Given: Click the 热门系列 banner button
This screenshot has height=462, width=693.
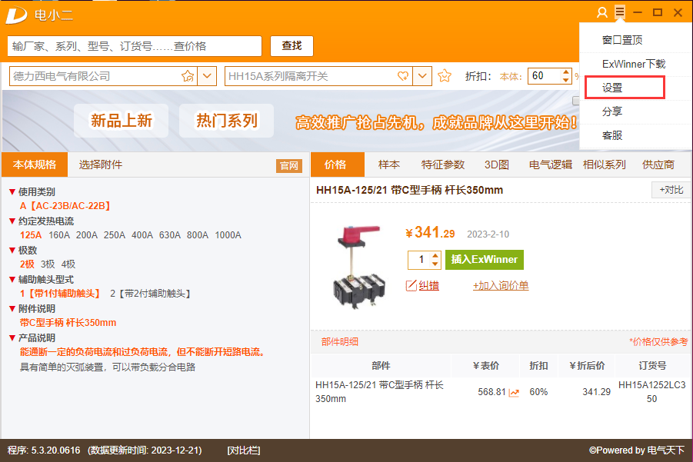Looking at the screenshot, I should (x=226, y=121).
